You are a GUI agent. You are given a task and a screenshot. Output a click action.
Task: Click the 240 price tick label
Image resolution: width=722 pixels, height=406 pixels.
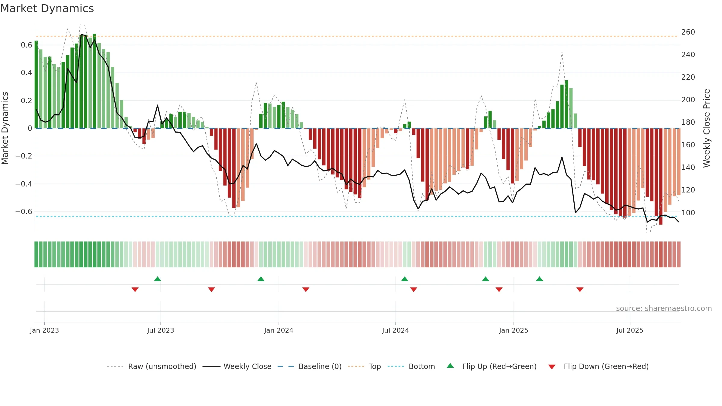(x=688, y=55)
